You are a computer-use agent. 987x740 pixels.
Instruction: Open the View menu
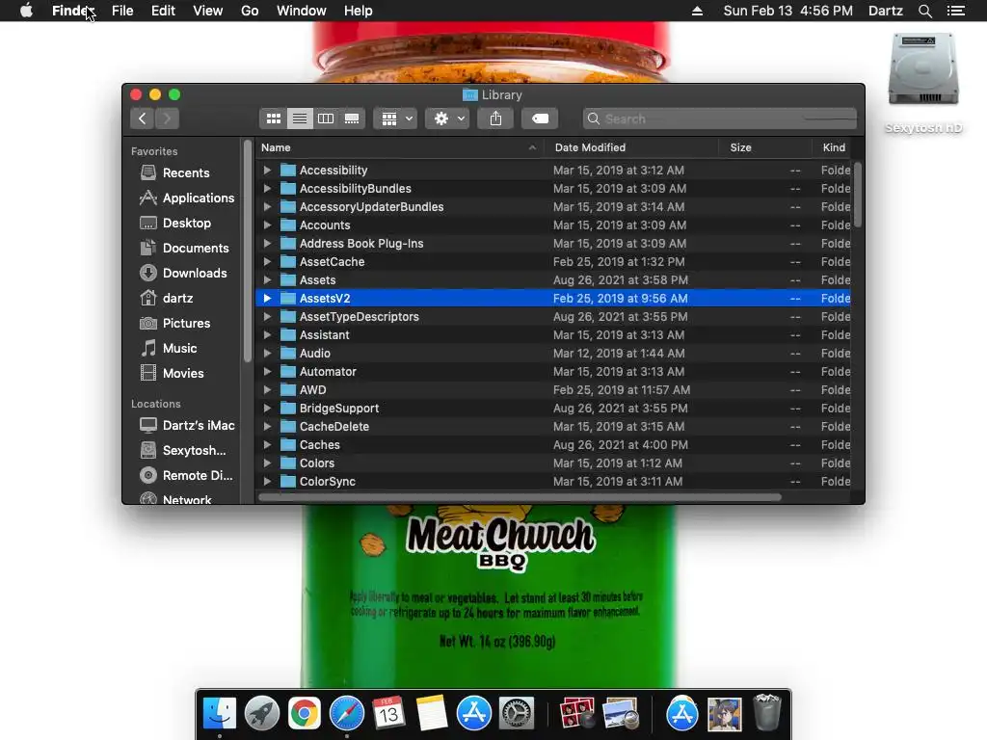click(x=208, y=11)
